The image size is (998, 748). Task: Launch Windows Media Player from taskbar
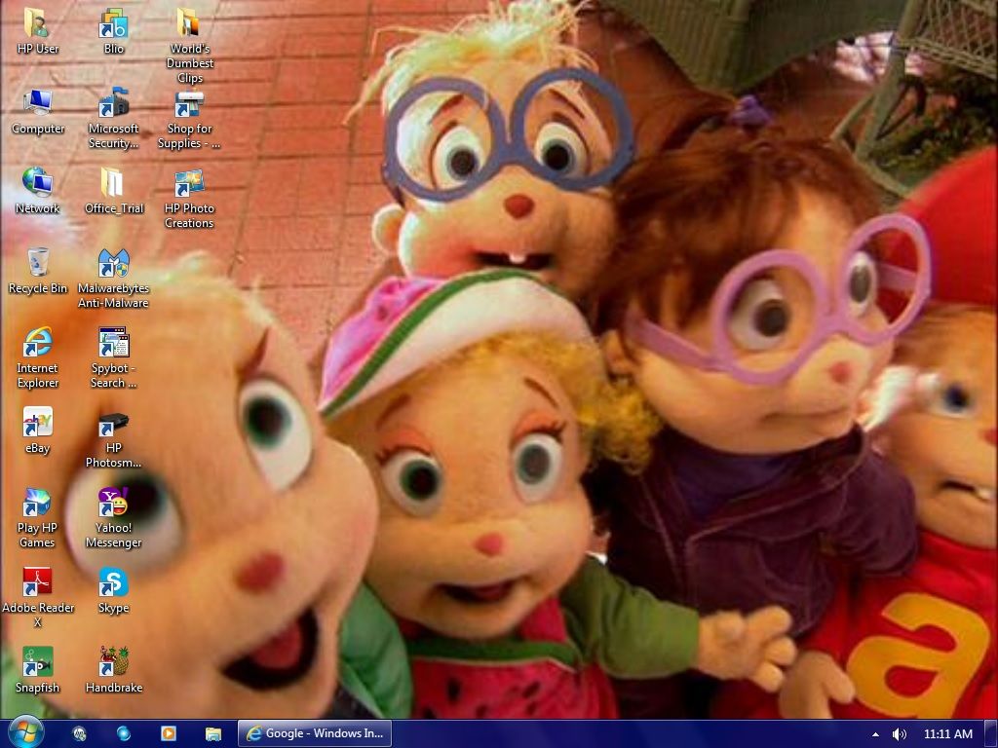click(x=169, y=733)
